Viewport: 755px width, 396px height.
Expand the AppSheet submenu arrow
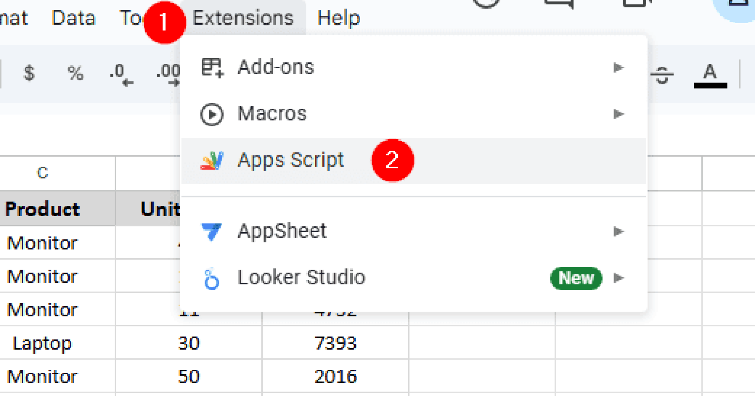[619, 231]
